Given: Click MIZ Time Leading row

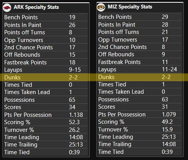Looking at the screenshot, I should [x=140, y=137].
